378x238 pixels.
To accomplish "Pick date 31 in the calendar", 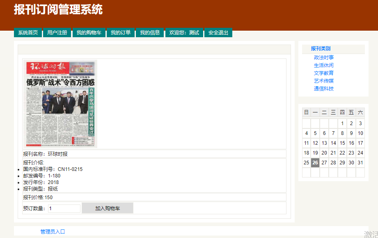I will tap(360, 163).
